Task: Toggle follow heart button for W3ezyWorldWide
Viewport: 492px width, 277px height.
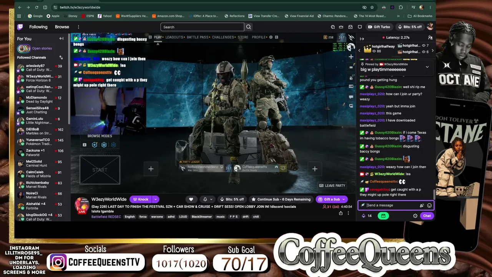Action: click(x=191, y=199)
